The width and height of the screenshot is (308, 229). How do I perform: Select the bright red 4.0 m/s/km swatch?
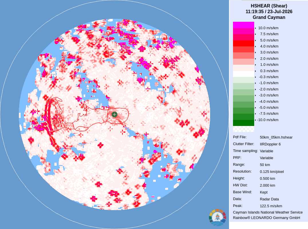244,43
